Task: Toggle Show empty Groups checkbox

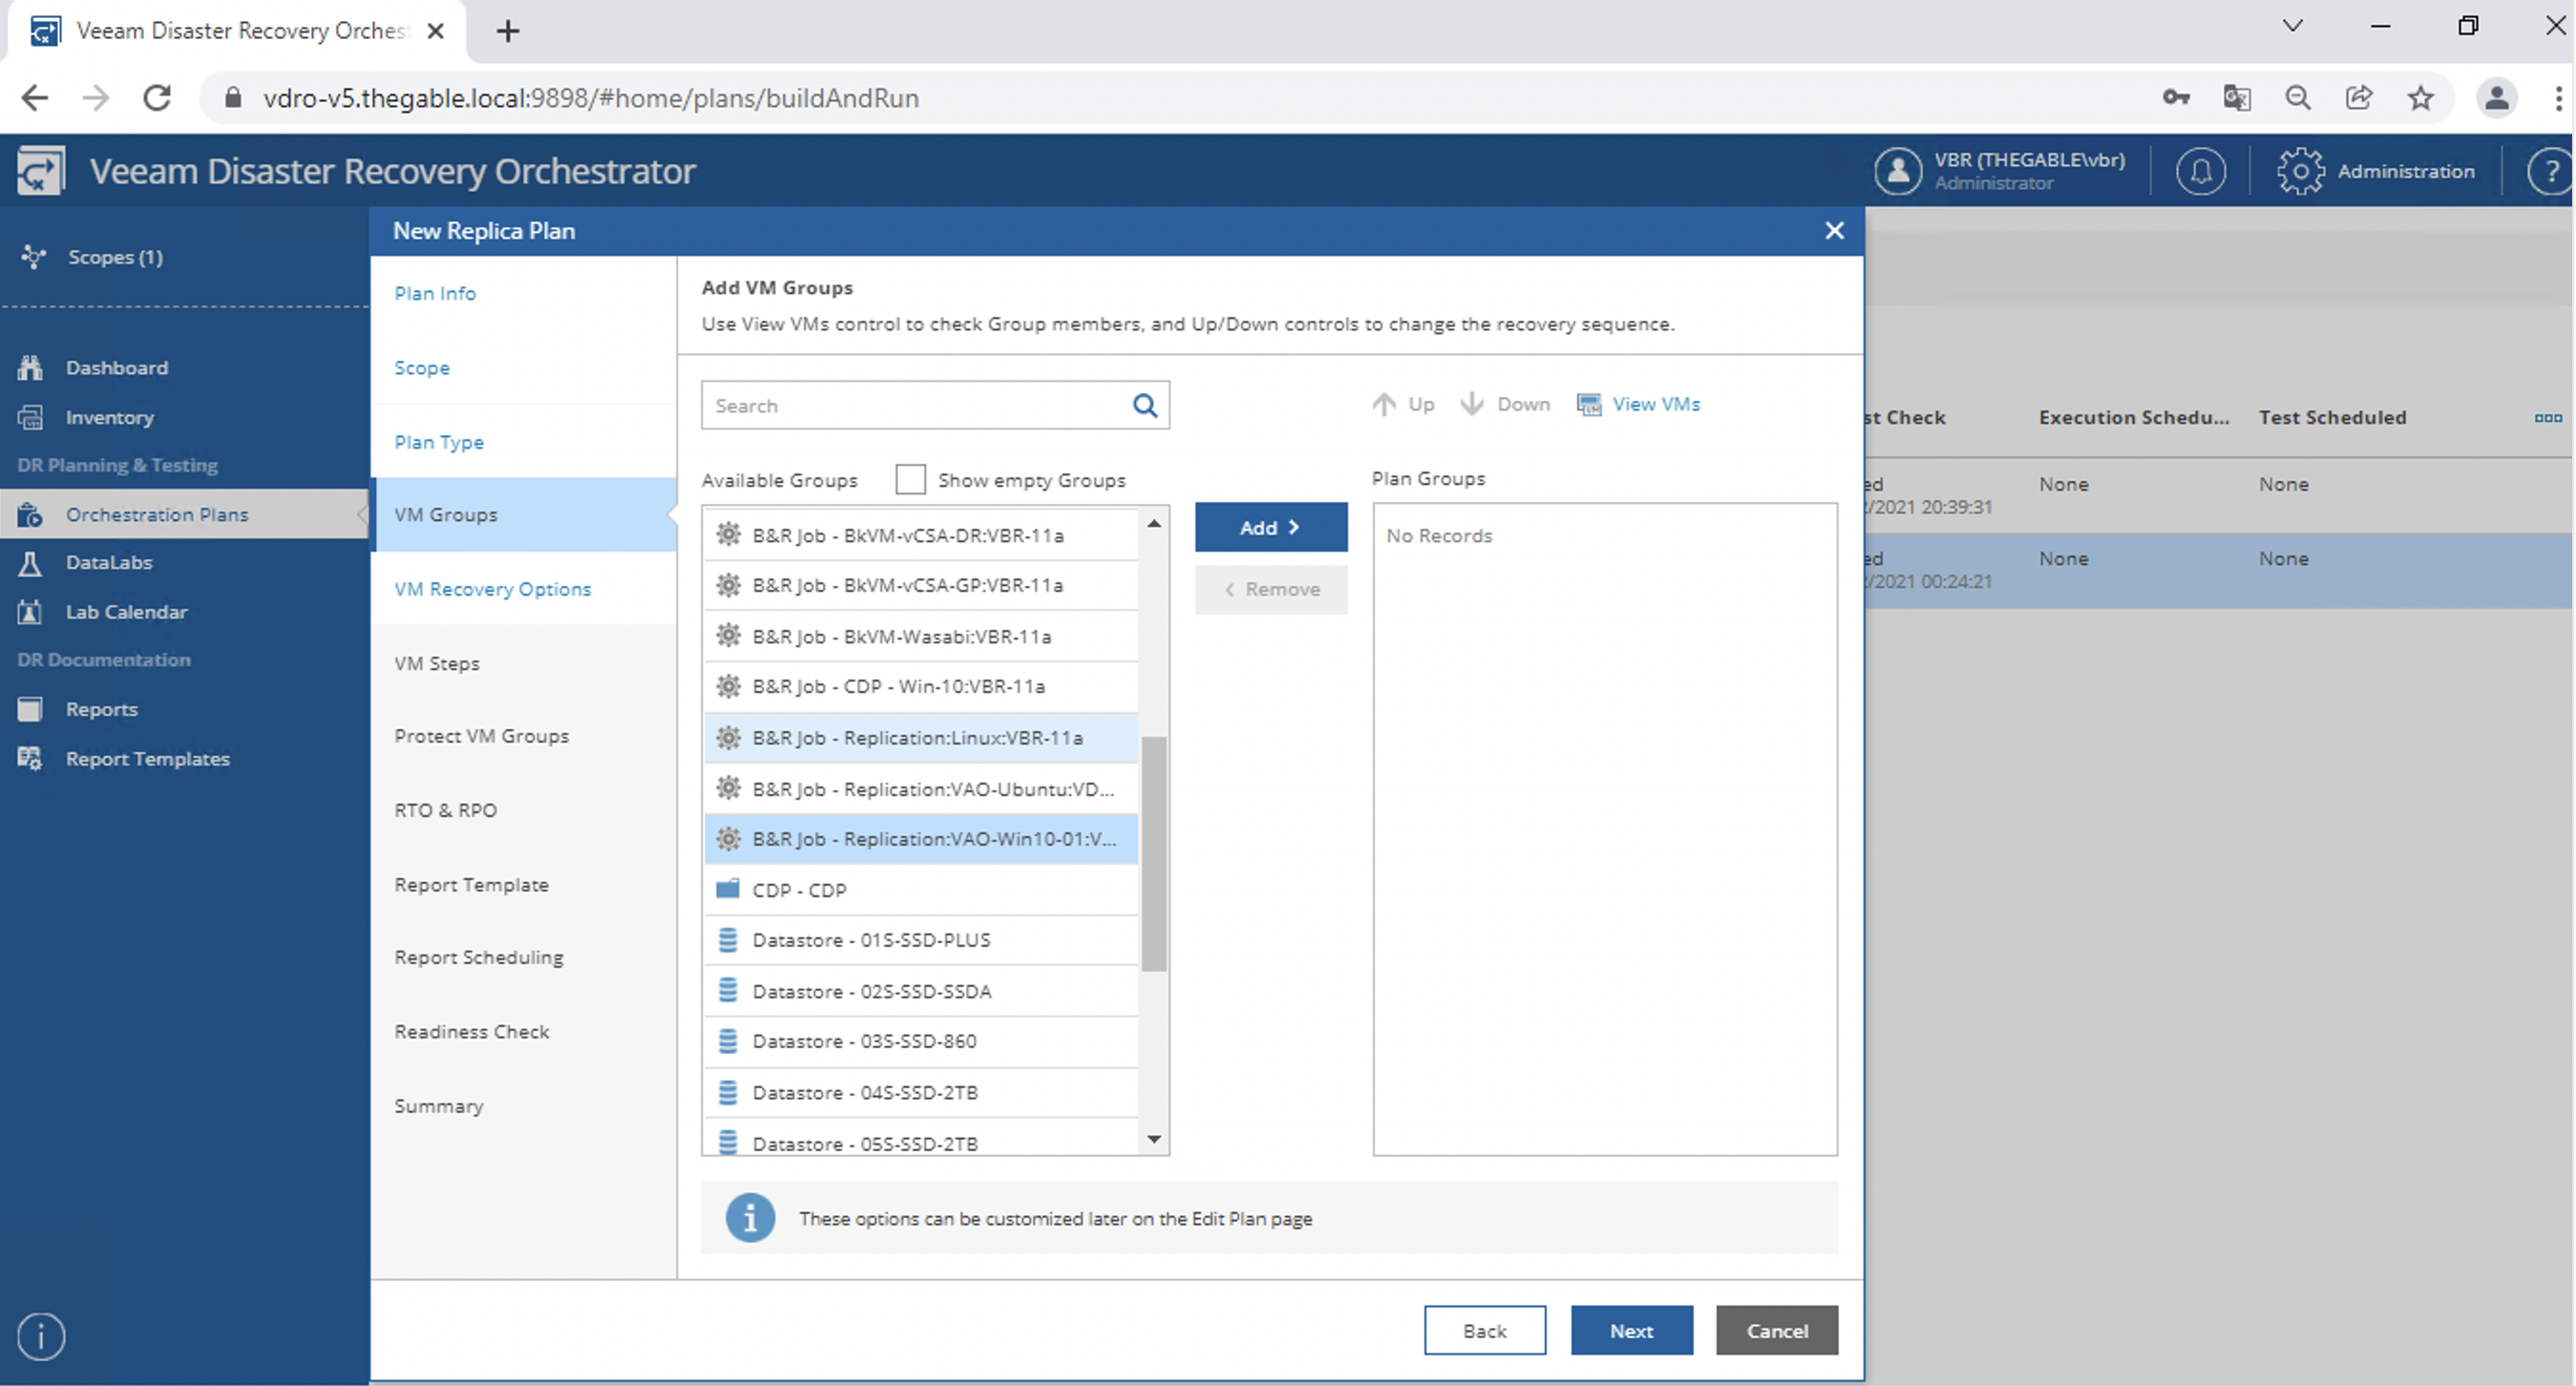Action: (910, 480)
